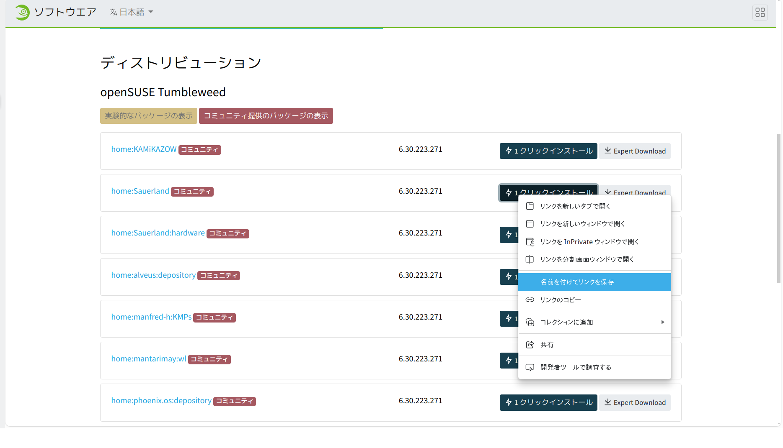Image resolution: width=783 pixels, height=448 pixels.
Task: Click the ディストリビューション heading
Action: tap(181, 63)
